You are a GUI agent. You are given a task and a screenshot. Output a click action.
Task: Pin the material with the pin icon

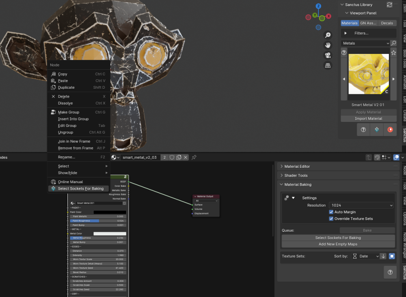tap(194, 157)
